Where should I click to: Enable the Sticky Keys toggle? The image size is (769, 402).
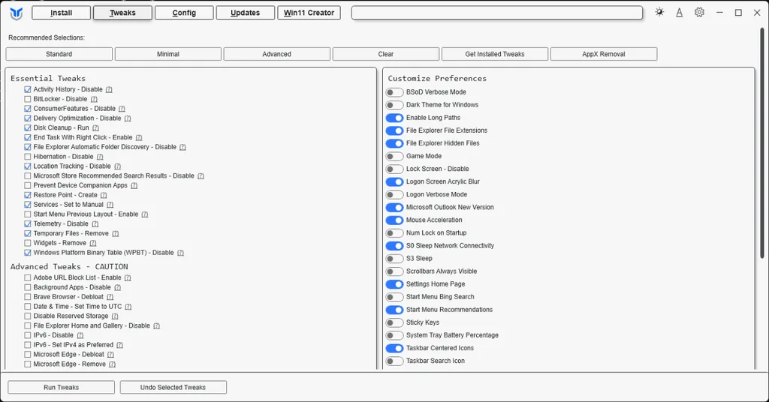pyautogui.click(x=394, y=322)
